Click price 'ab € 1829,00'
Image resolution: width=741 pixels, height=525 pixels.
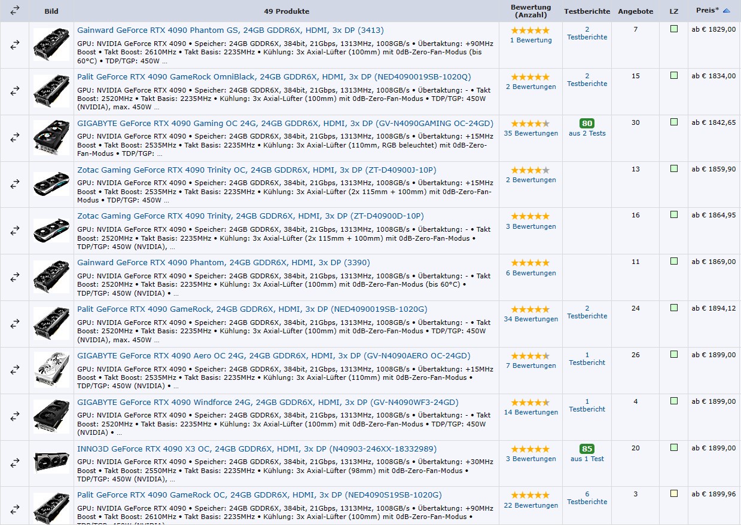coord(714,29)
